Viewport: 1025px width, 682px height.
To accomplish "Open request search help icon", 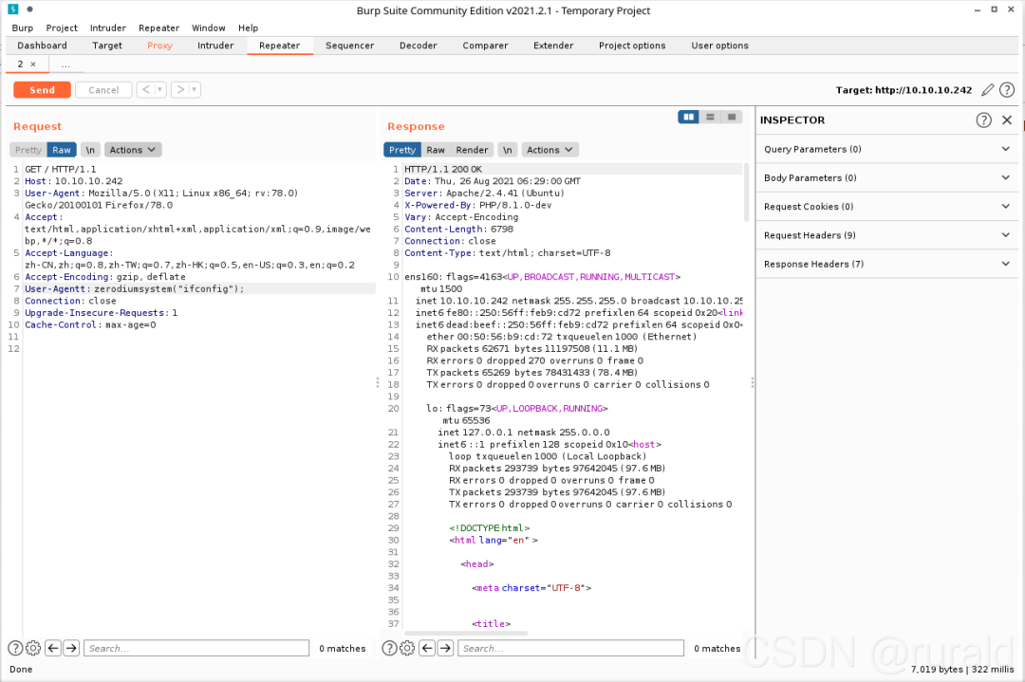I will pos(15,648).
